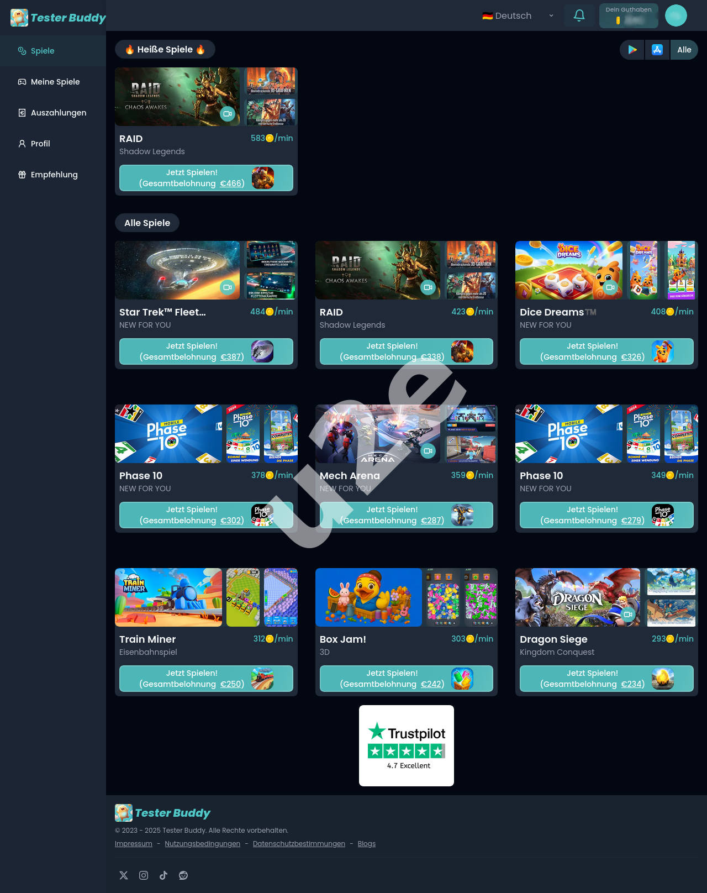
Task: Click the Tester Buddy footer logo
Action: click(162, 813)
